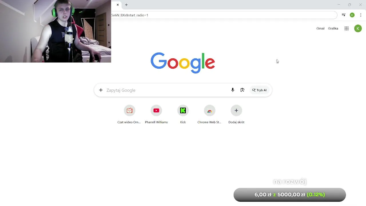
Task: Open Google account K avatar
Action: (358, 28)
